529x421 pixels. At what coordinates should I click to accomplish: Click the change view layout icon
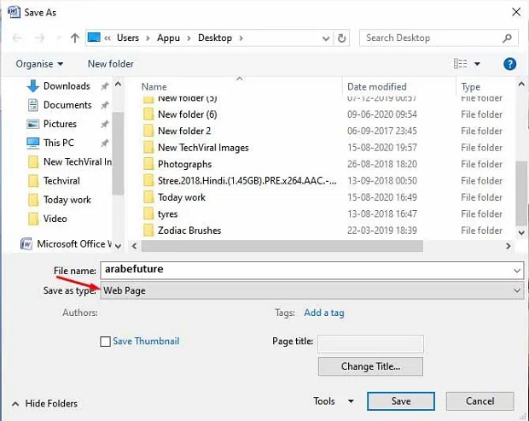coord(460,64)
